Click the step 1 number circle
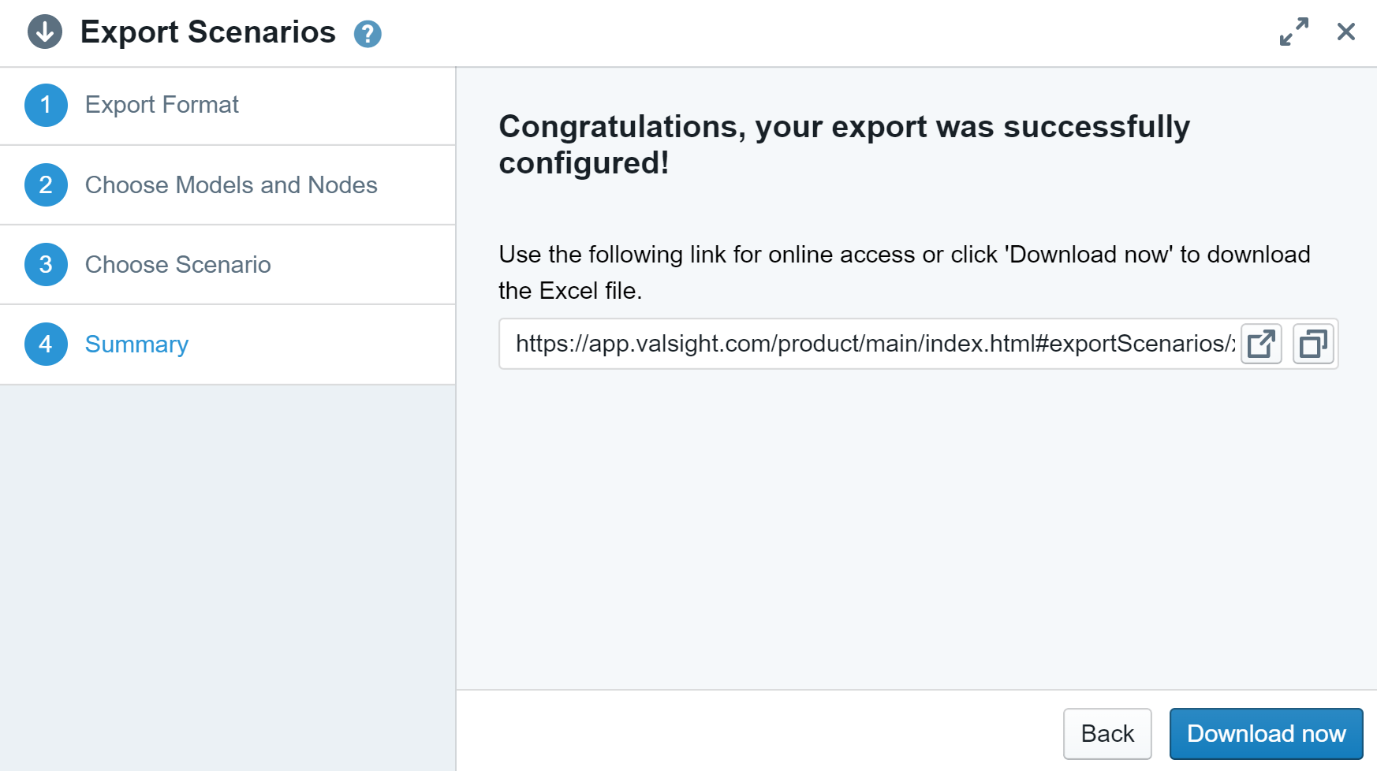The width and height of the screenshot is (1377, 771). (x=46, y=105)
